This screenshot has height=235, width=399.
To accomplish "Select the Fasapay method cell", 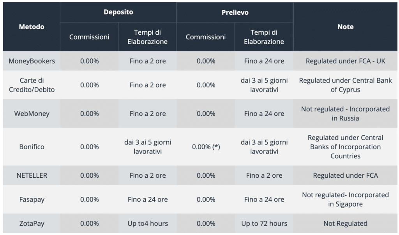I will (32, 200).
